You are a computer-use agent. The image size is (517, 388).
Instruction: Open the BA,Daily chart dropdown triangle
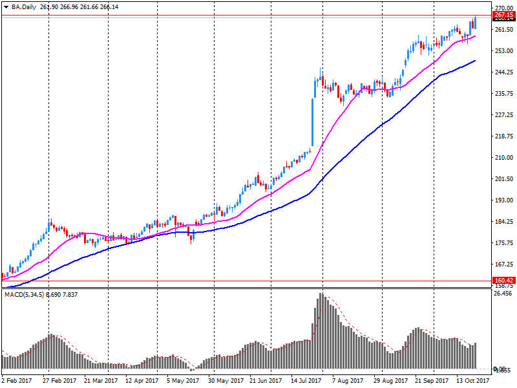coord(6,7)
